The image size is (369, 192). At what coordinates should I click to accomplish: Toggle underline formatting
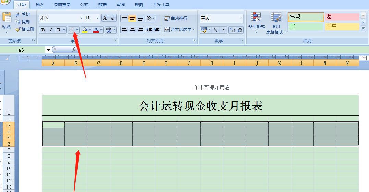pyautogui.click(x=59, y=30)
